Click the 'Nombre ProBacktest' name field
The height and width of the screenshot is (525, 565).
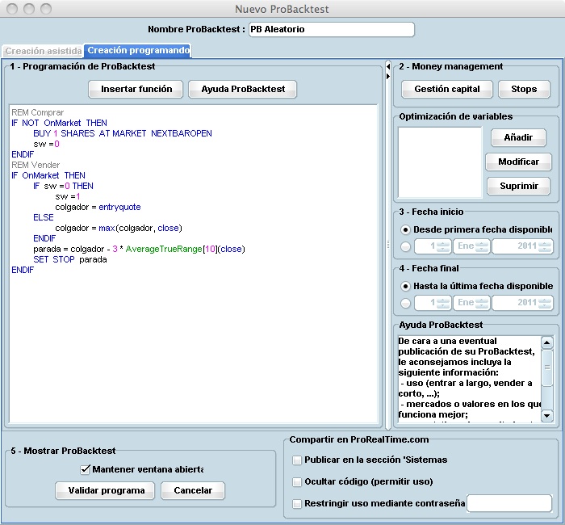331,29
